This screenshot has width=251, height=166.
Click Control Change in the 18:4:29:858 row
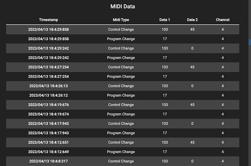pyautogui.click(x=121, y=29)
